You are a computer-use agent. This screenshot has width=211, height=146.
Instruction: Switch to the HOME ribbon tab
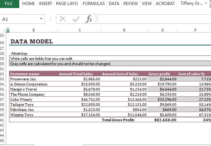point(28,4)
